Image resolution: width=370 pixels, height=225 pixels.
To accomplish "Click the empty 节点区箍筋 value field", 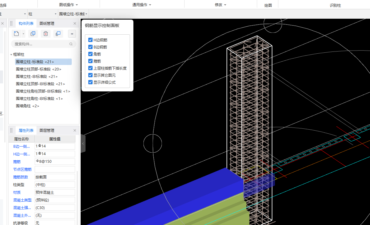I will click(55, 169).
